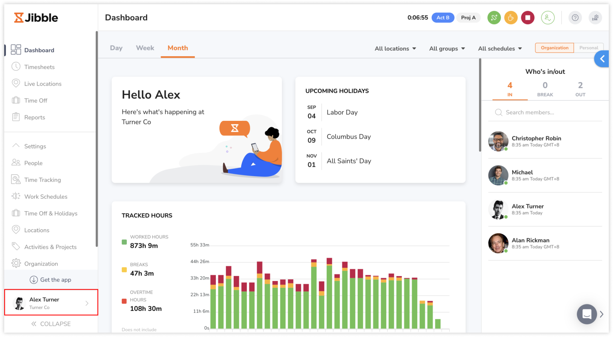
Task: Open Timesheets from the sidebar
Action: (x=39, y=67)
